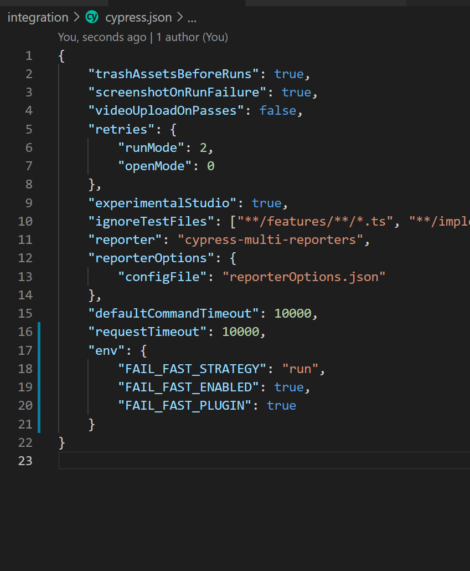Click the modified-lines gutter indicator at line 18

(39, 369)
